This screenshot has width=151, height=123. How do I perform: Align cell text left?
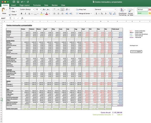(x=54, y=14)
